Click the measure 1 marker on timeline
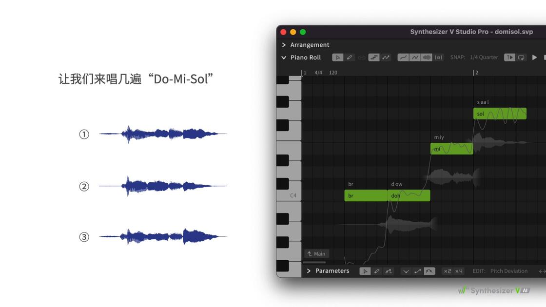 coord(304,73)
